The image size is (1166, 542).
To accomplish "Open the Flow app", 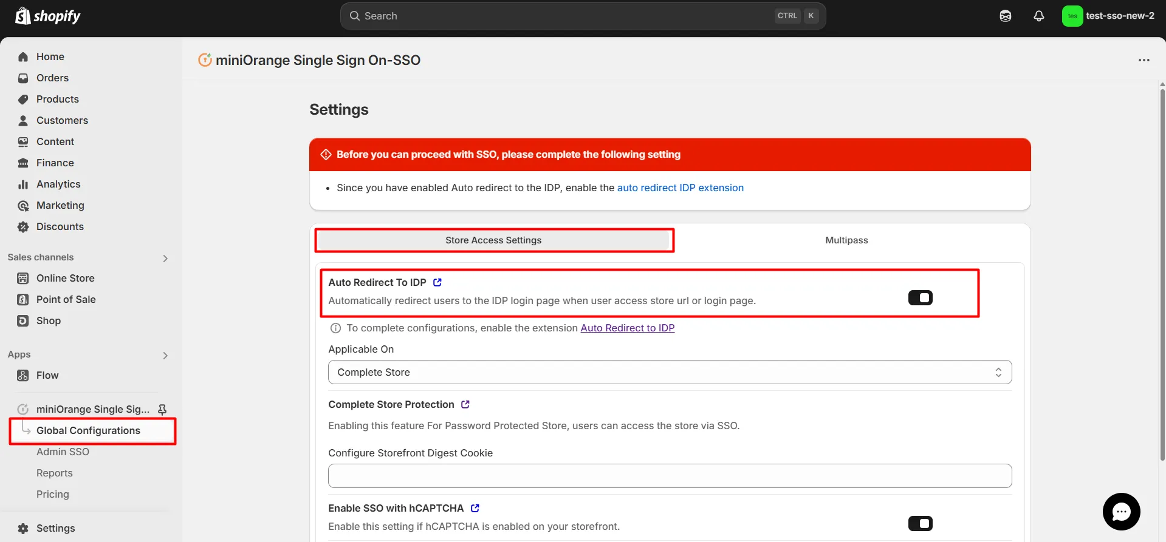I will (47, 375).
